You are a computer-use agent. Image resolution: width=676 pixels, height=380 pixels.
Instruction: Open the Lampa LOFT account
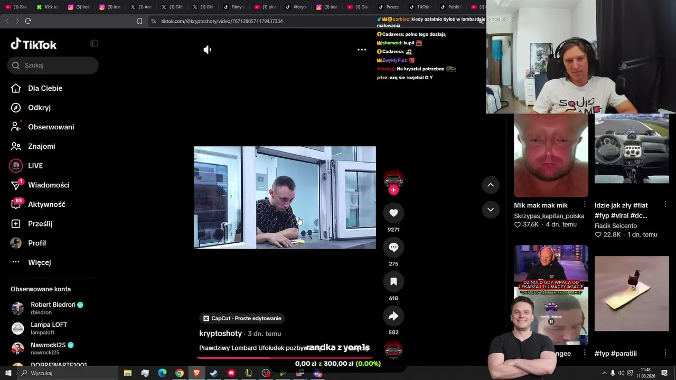[x=40, y=328]
